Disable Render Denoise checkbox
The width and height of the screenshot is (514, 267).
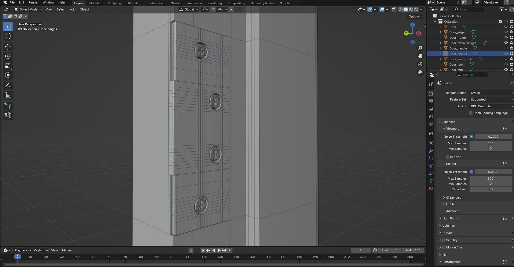click(x=448, y=198)
